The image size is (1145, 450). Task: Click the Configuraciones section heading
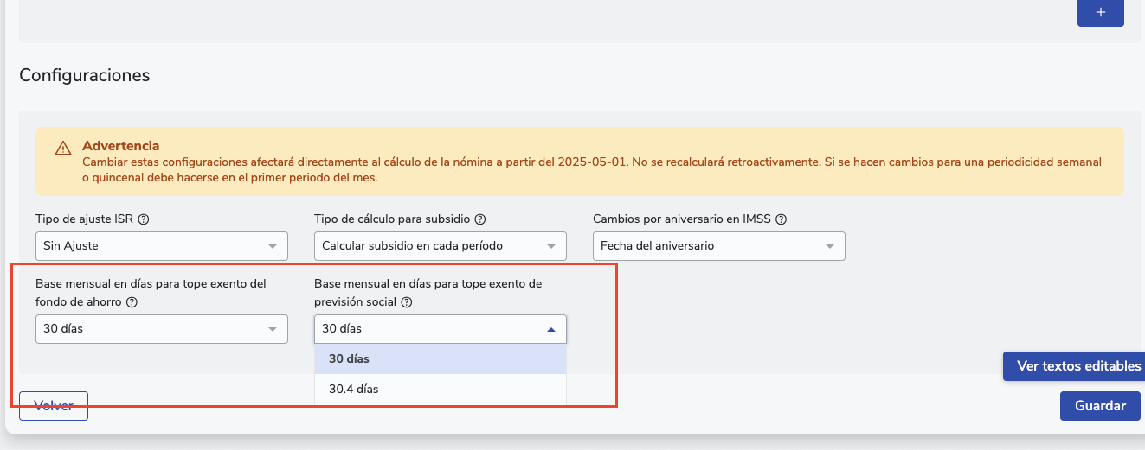pyautogui.click(x=85, y=75)
